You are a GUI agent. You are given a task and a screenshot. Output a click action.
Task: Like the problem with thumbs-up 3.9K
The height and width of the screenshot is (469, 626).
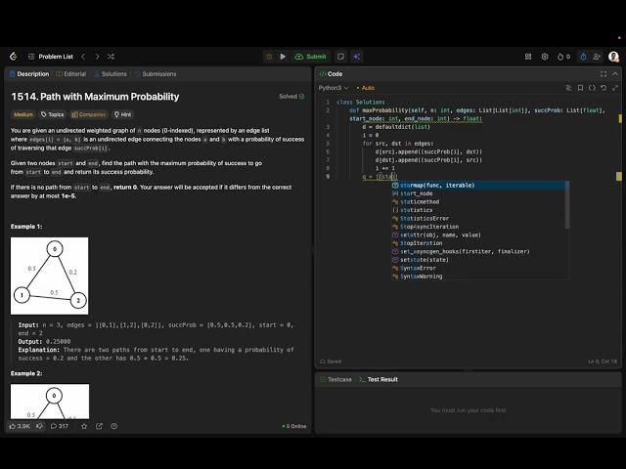click(20, 426)
